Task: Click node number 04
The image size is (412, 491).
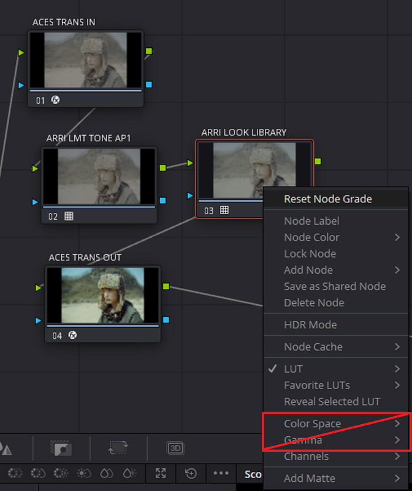Action: [57, 336]
